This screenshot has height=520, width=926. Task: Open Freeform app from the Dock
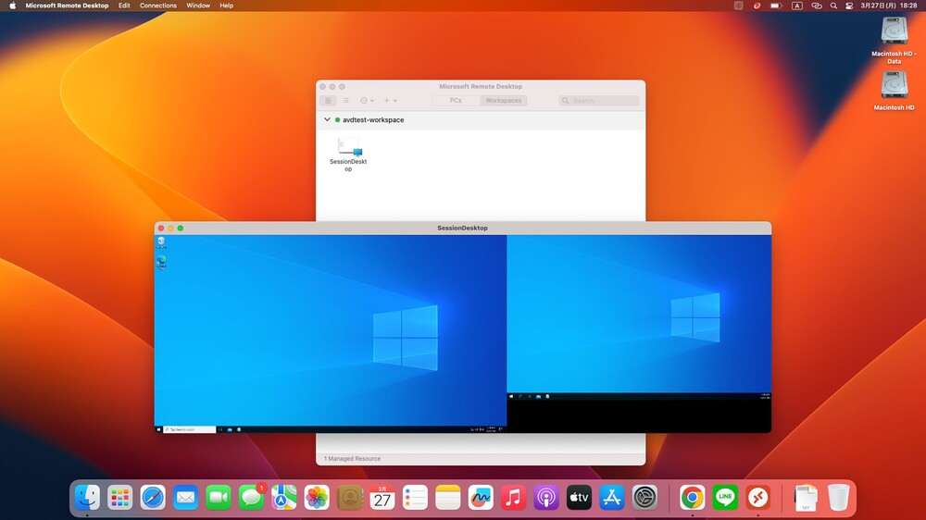[481, 498]
